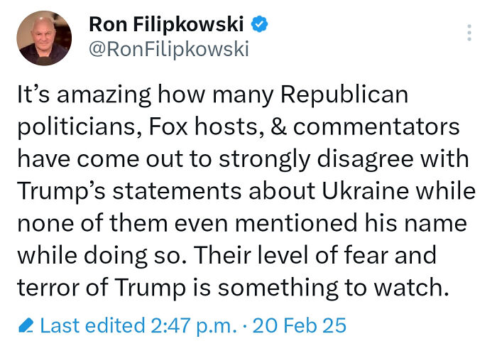Click the 20 Feb 25 date
This screenshot has width=497, height=346.
pyautogui.click(x=299, y=325)
